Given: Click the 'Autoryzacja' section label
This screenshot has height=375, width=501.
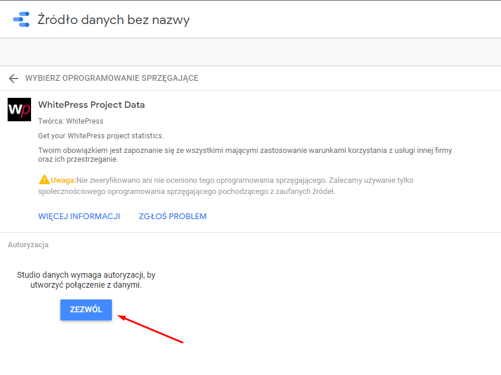Looking at the screenshot, I should click(28, 245).
